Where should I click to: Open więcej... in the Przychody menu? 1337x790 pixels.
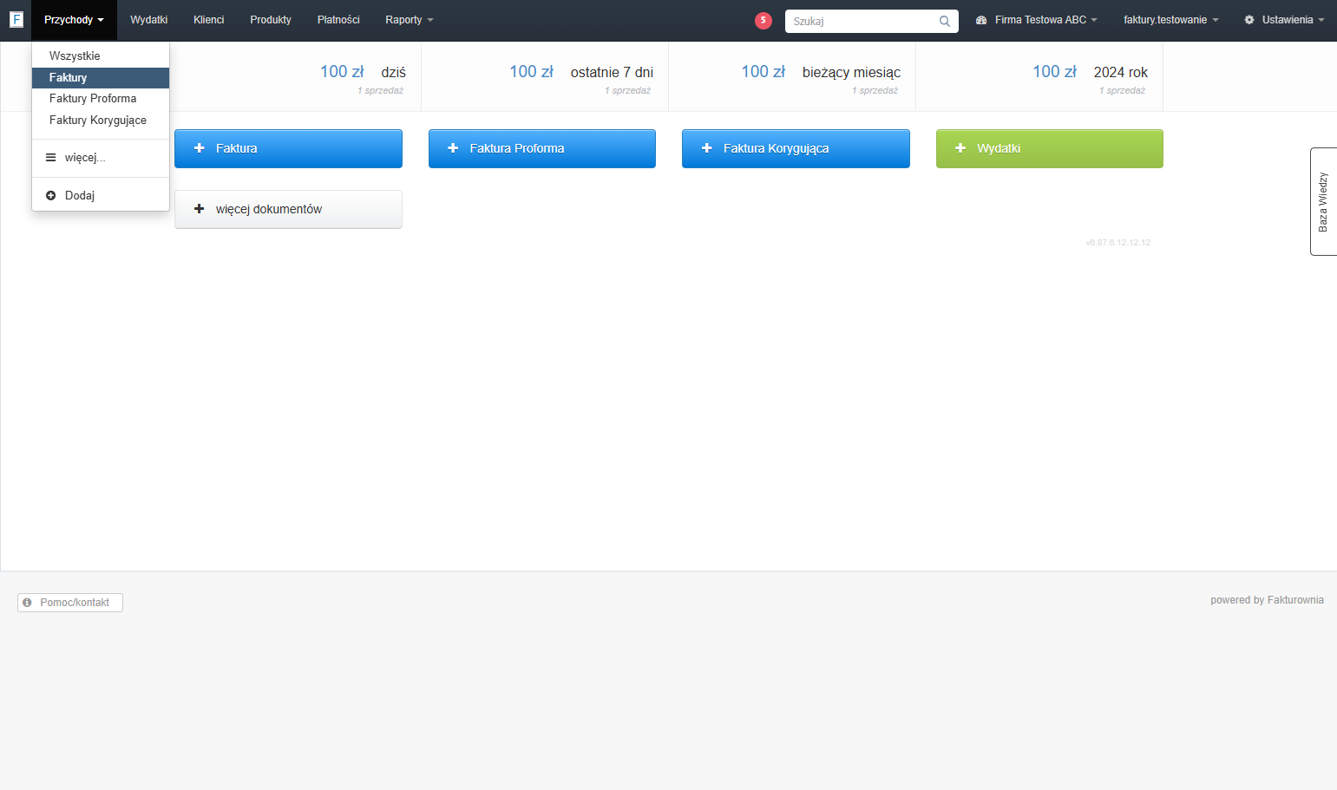(101, 158)
